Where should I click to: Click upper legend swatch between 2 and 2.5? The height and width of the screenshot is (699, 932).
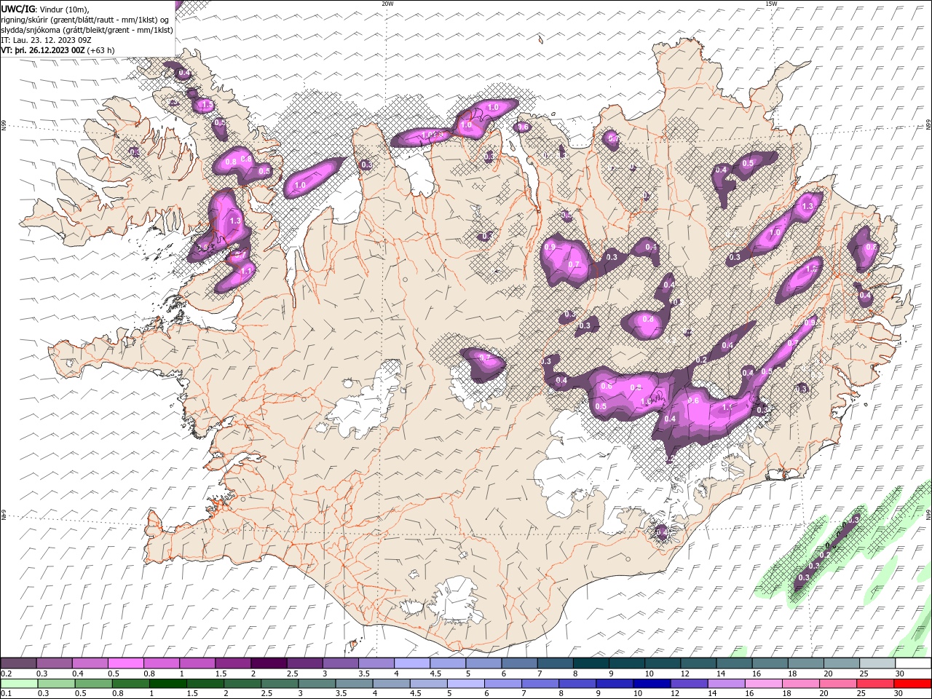click(269, 663)
